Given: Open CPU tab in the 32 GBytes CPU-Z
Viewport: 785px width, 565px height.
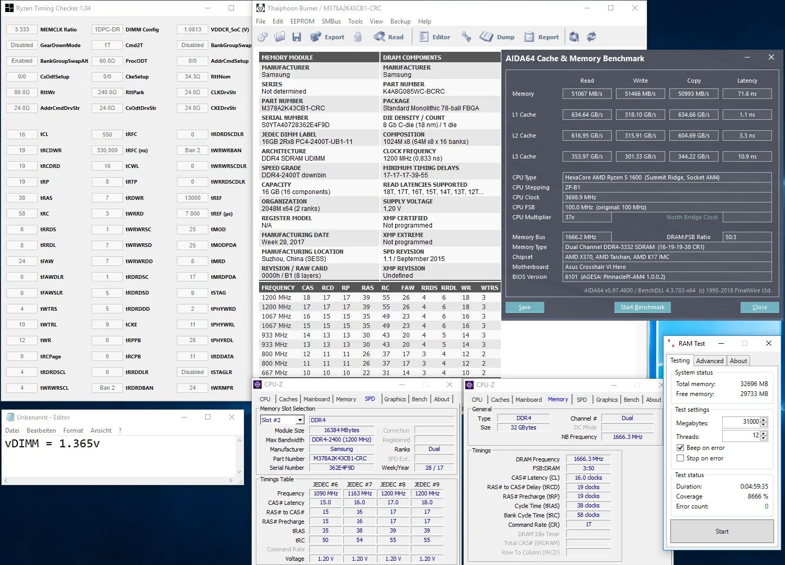Looking at the screenshot, I should [x=477, y=399].
